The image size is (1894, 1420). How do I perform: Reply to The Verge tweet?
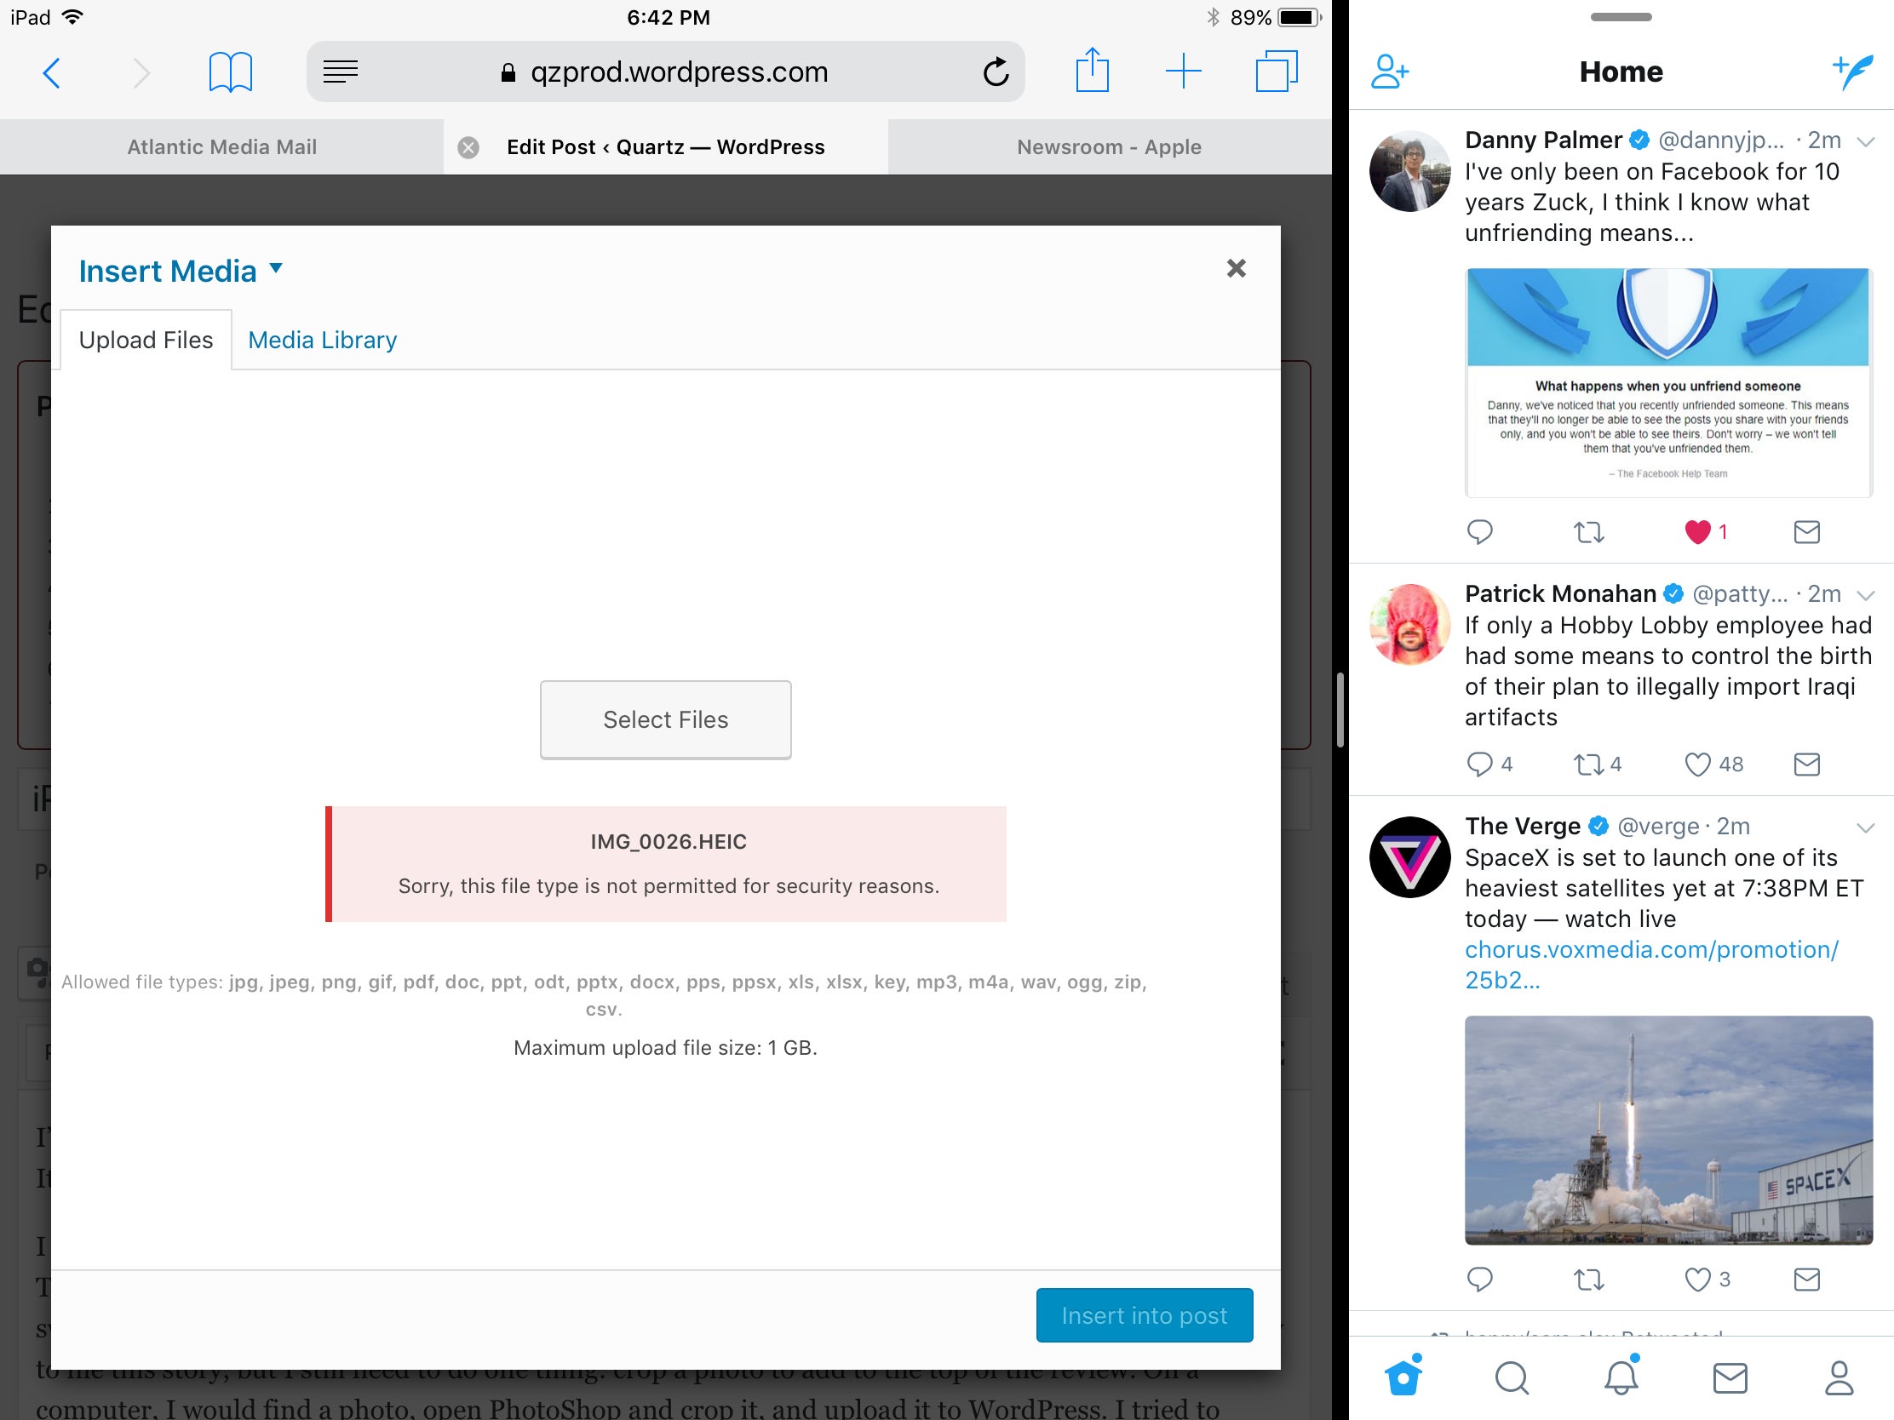[1479, 1279]
